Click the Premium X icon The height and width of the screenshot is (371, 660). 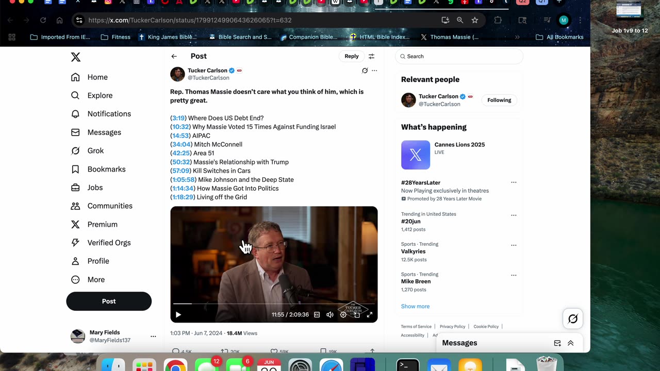pyautogui.click(x=75, y=224)
